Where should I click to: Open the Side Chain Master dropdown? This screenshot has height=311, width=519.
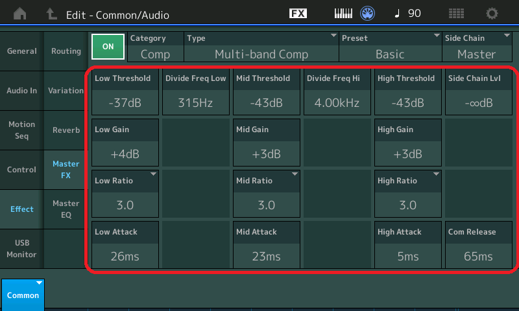[476, 47]
